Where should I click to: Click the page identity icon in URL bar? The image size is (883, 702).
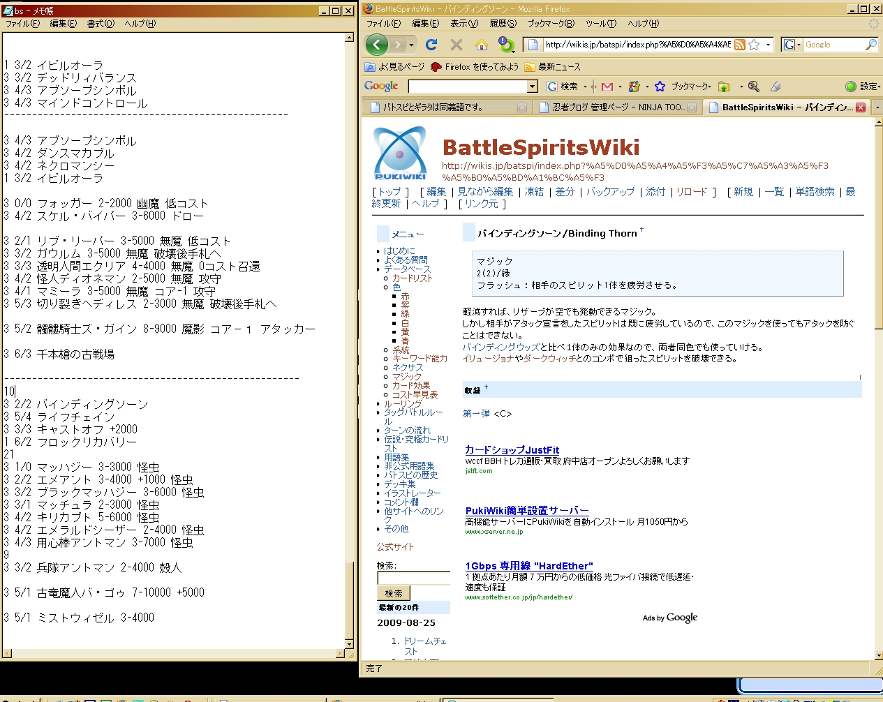(x=533, y=45)
